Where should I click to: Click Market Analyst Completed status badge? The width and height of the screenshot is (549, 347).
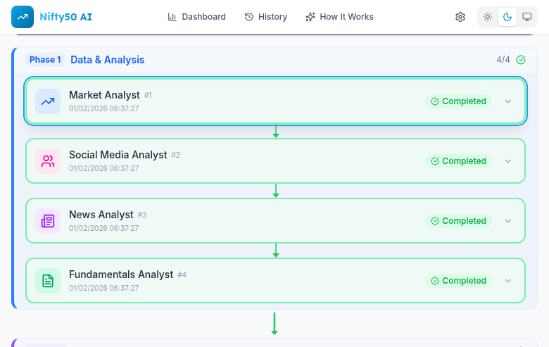(x=458, y=101)
